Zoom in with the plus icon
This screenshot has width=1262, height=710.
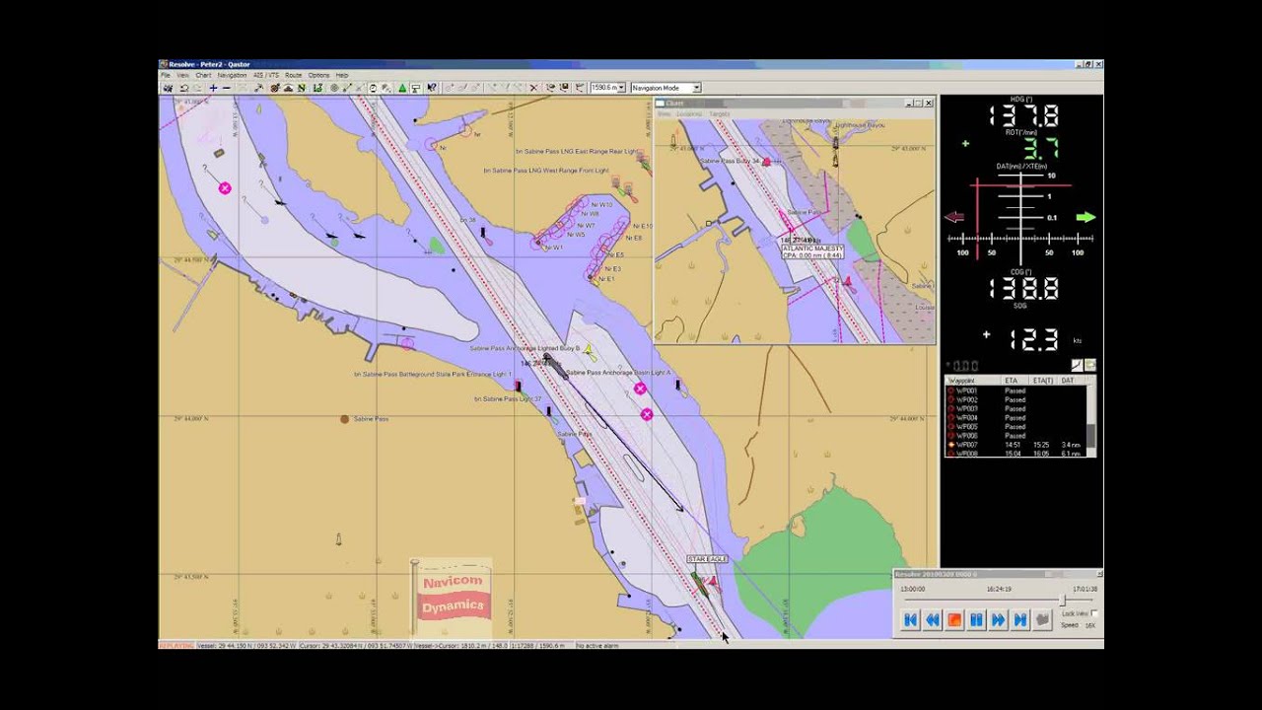[213, 88]
